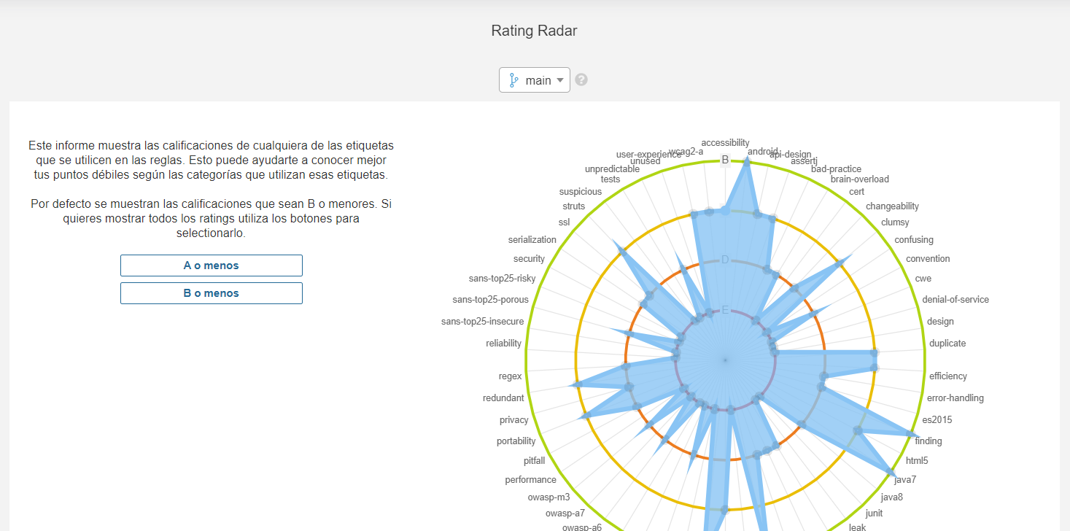Viewport: 1070px width, 531px height.
Task: Click the ssl axis label
Action: click(565, 222)
